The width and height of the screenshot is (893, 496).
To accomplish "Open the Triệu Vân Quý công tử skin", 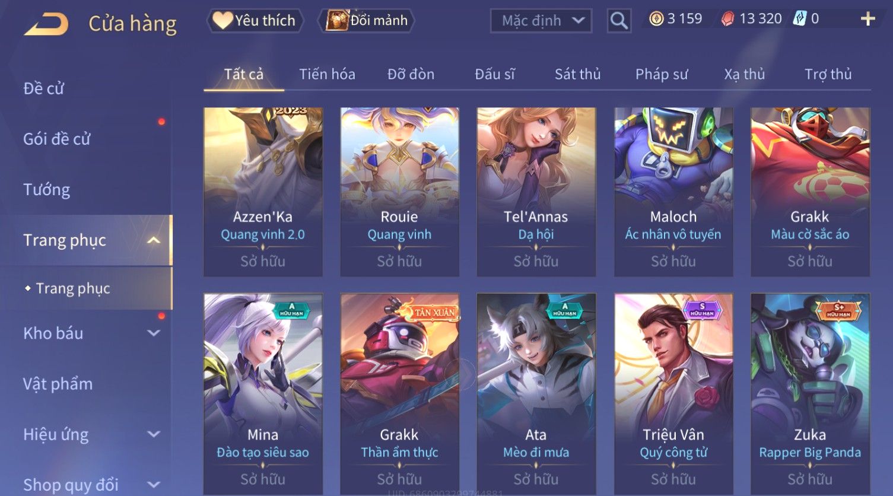I will tap(673, 394).
